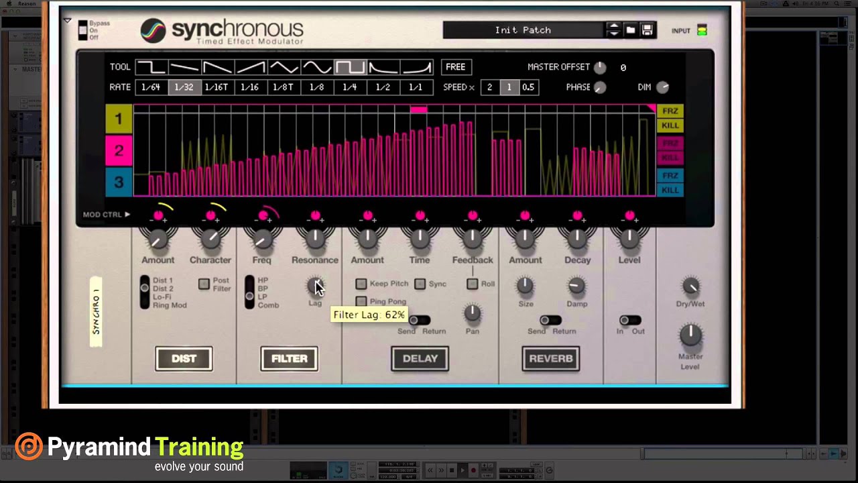Select the sine wave curve tool
The height and width of the screenshot is (483, 858).
point(317,67)
